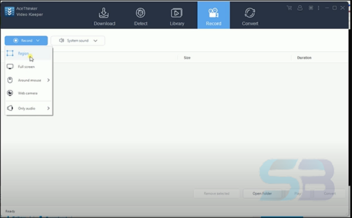Click the four-square grid icon in title bar
352x218 pixels.
pos(311,8)
